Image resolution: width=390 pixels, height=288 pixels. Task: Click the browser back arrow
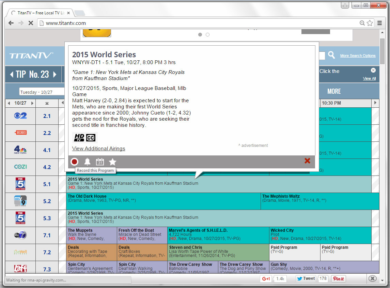tap(11, 23)
